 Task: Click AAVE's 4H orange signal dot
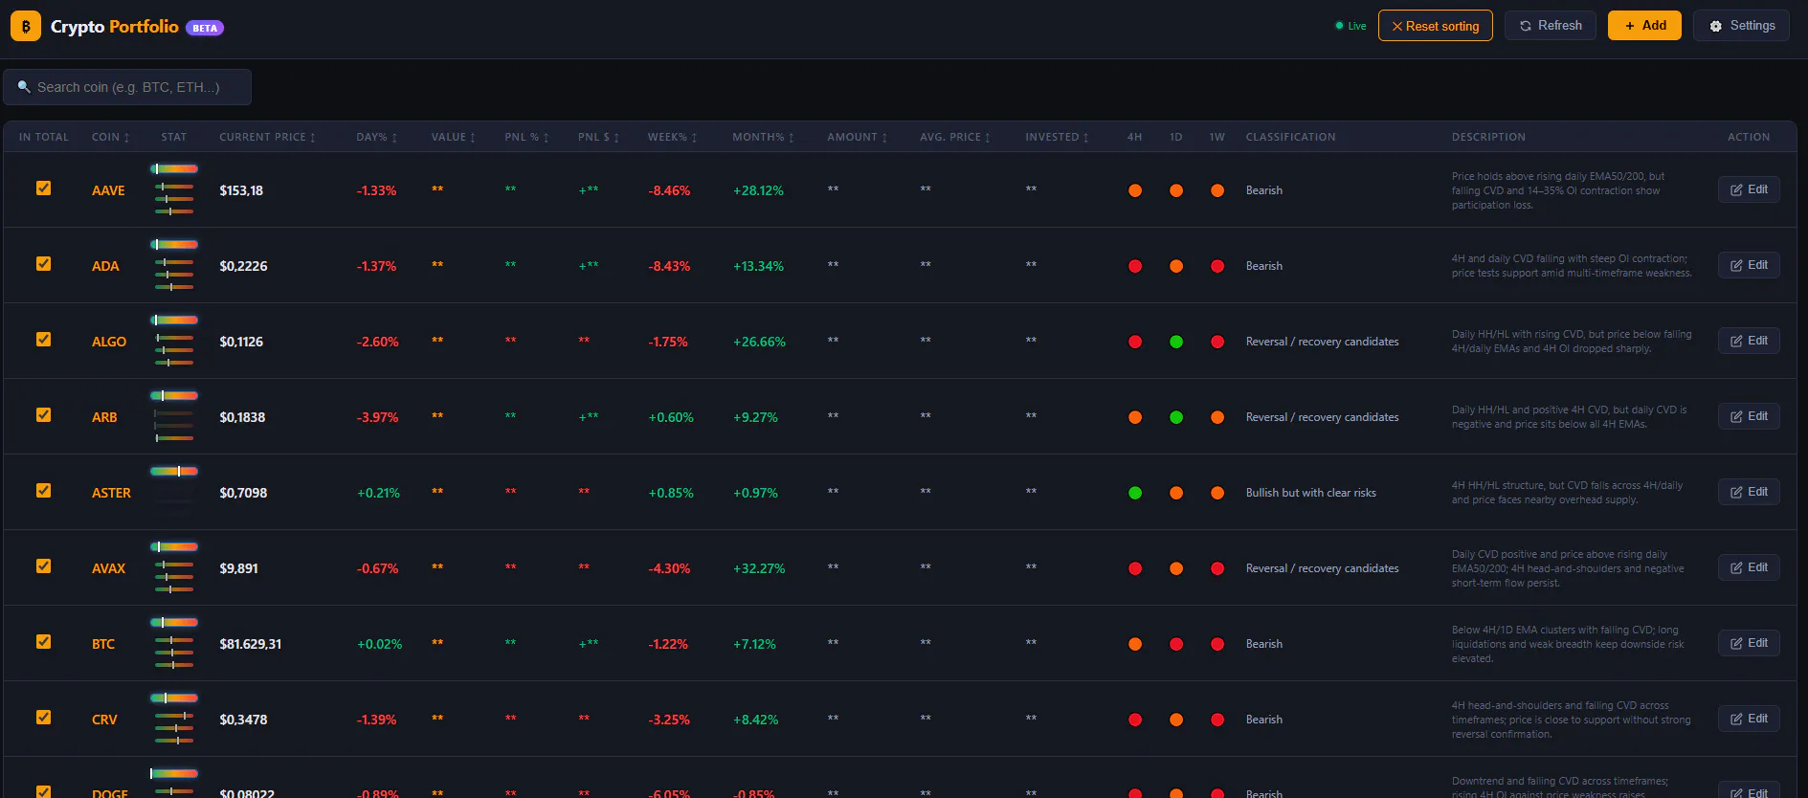(1135, 190)
